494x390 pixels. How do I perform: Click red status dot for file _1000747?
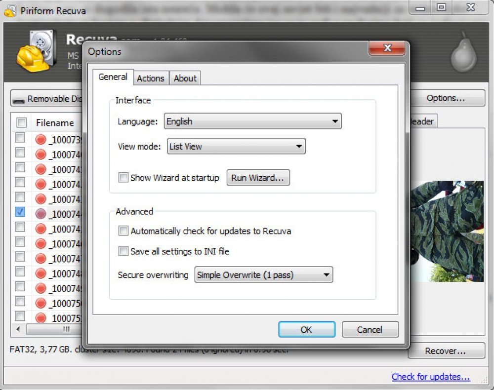[x=41, y=258]
